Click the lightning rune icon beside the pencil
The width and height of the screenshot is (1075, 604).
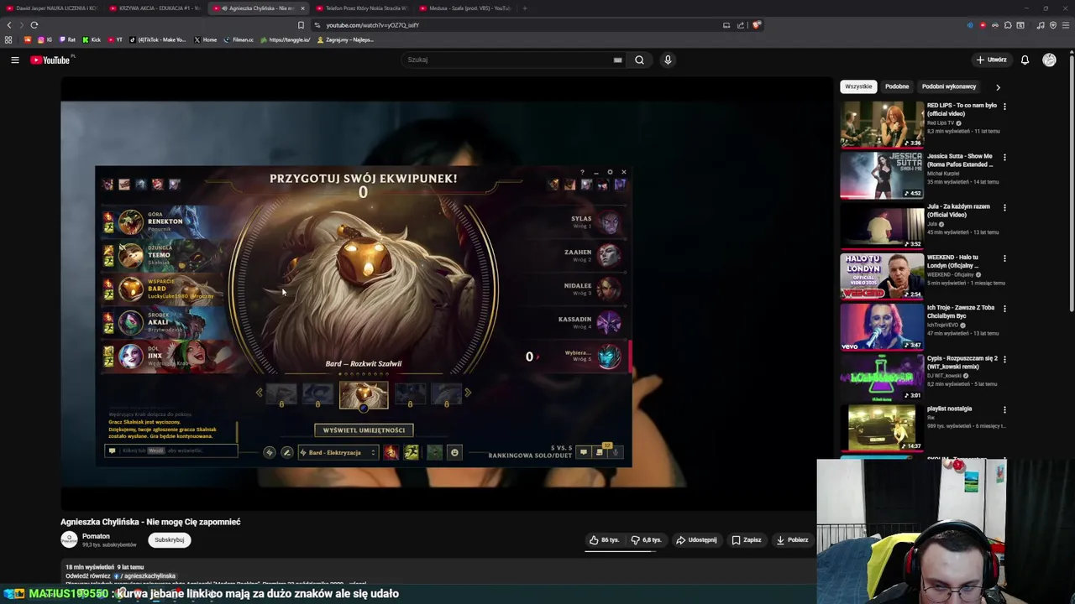[x=269, y=452]
